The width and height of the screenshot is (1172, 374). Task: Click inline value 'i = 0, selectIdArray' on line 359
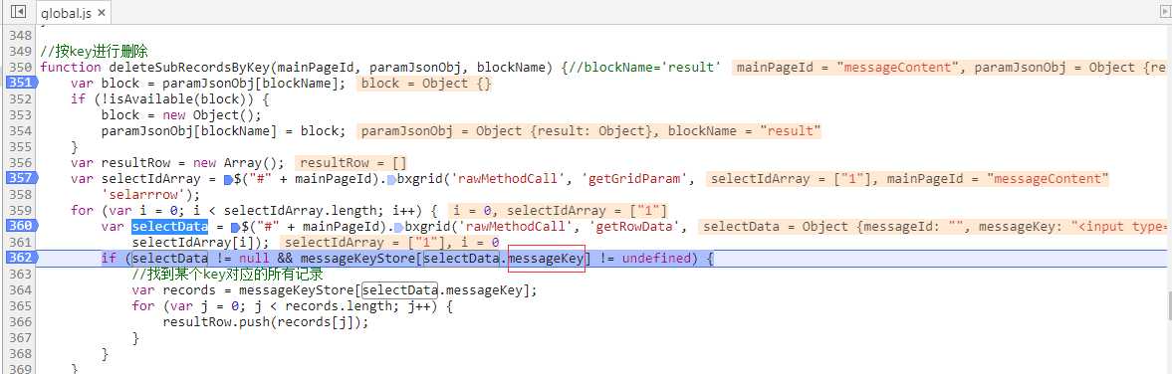(x=558, y=211)
